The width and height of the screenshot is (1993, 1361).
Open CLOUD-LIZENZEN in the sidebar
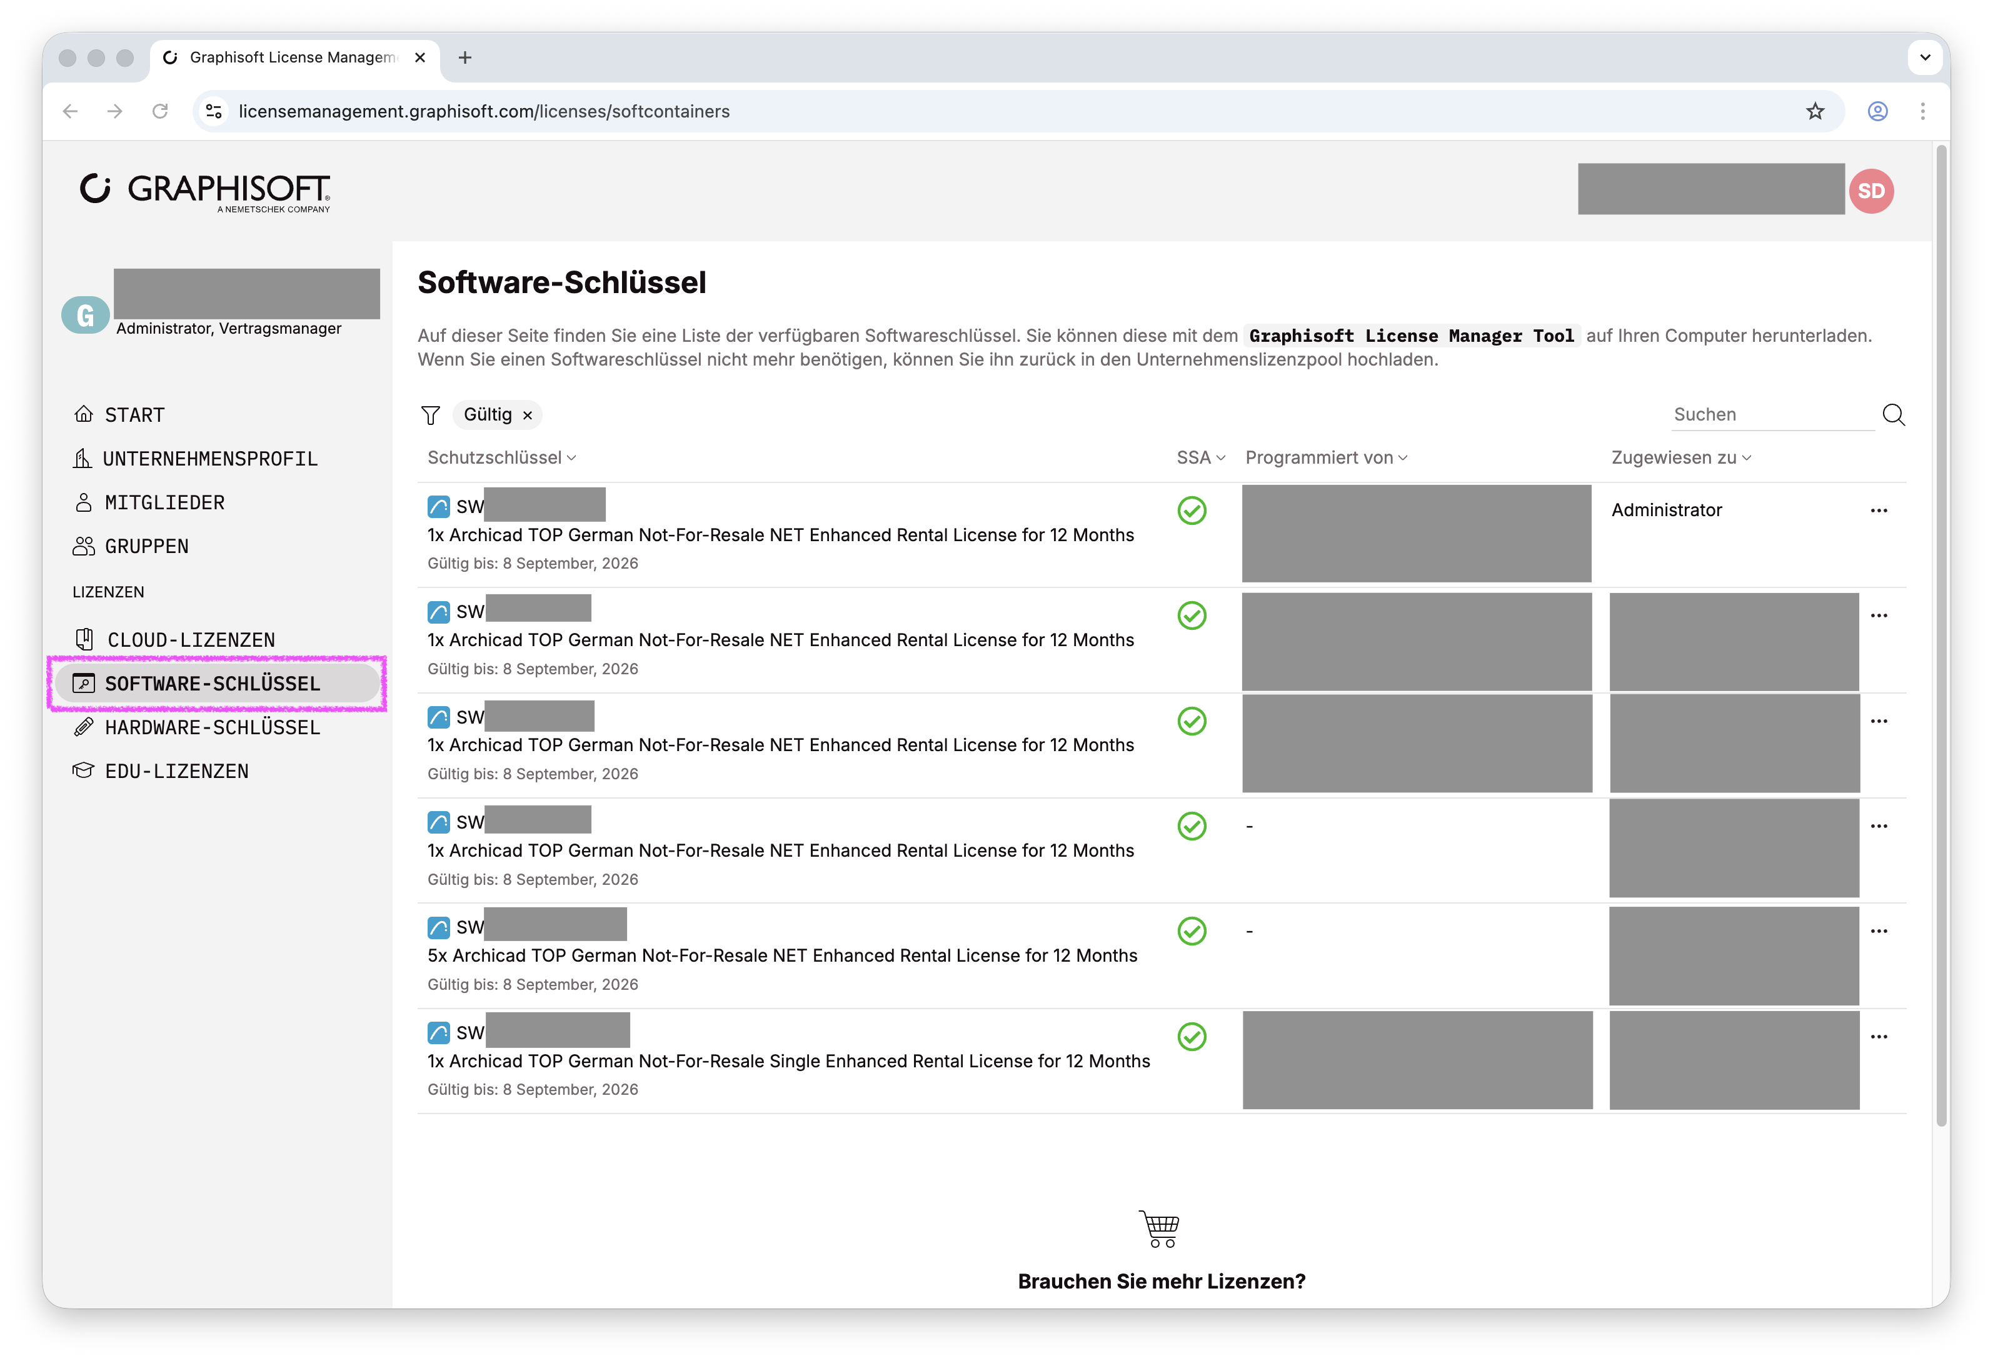click(x=174, y=639)
